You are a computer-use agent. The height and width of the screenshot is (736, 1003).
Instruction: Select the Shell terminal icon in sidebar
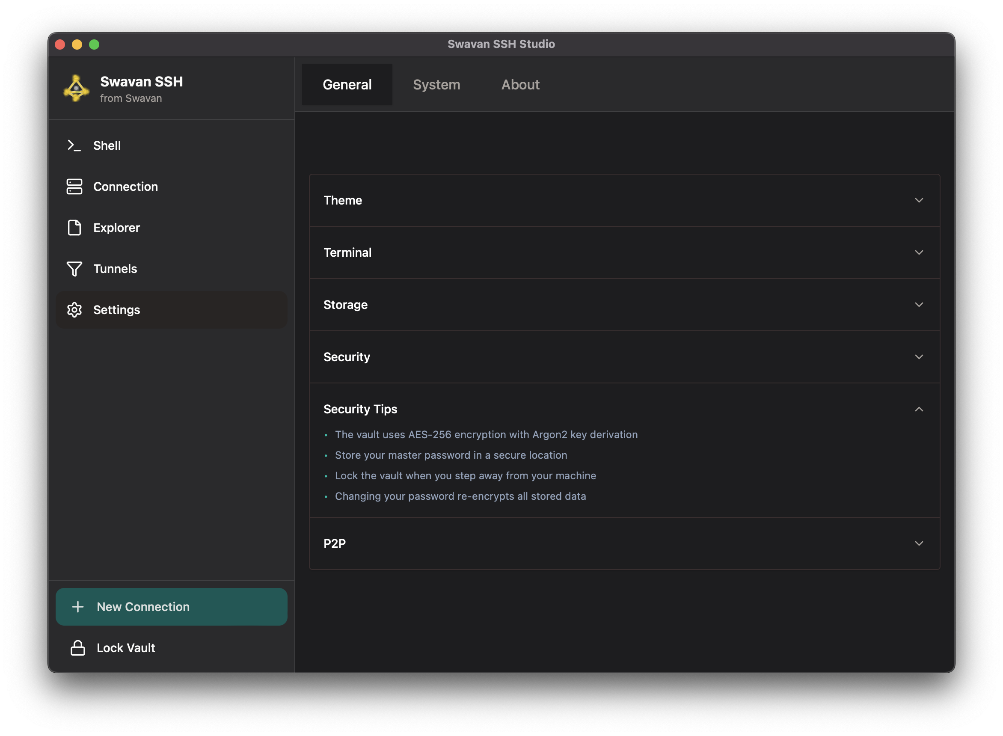[x=74, y=145]
